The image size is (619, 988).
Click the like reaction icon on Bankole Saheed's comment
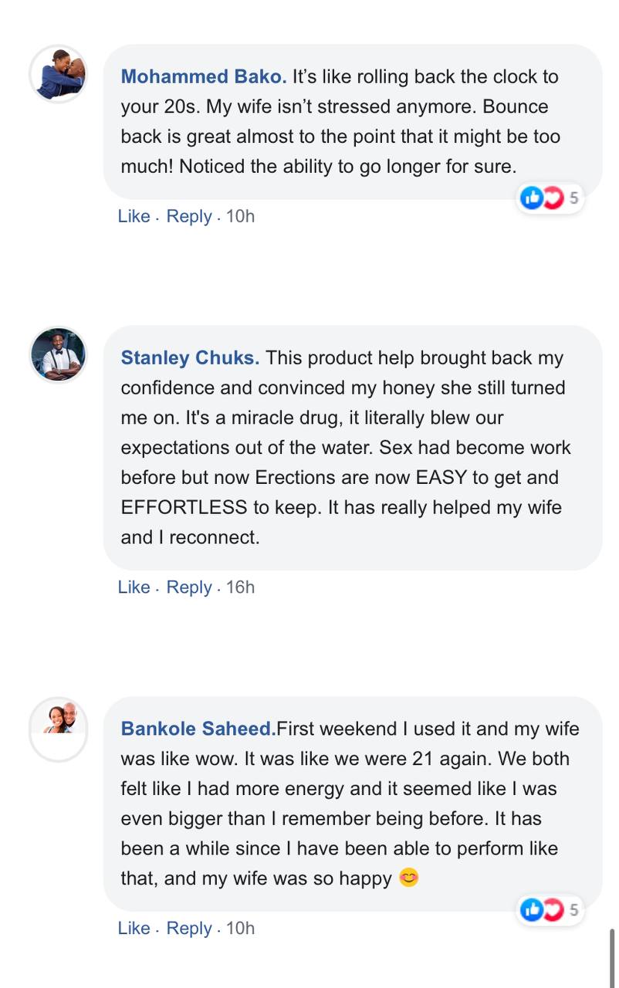[532, 910]
